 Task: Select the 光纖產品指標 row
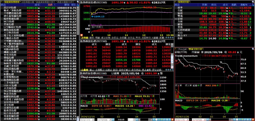coord(38,38)
